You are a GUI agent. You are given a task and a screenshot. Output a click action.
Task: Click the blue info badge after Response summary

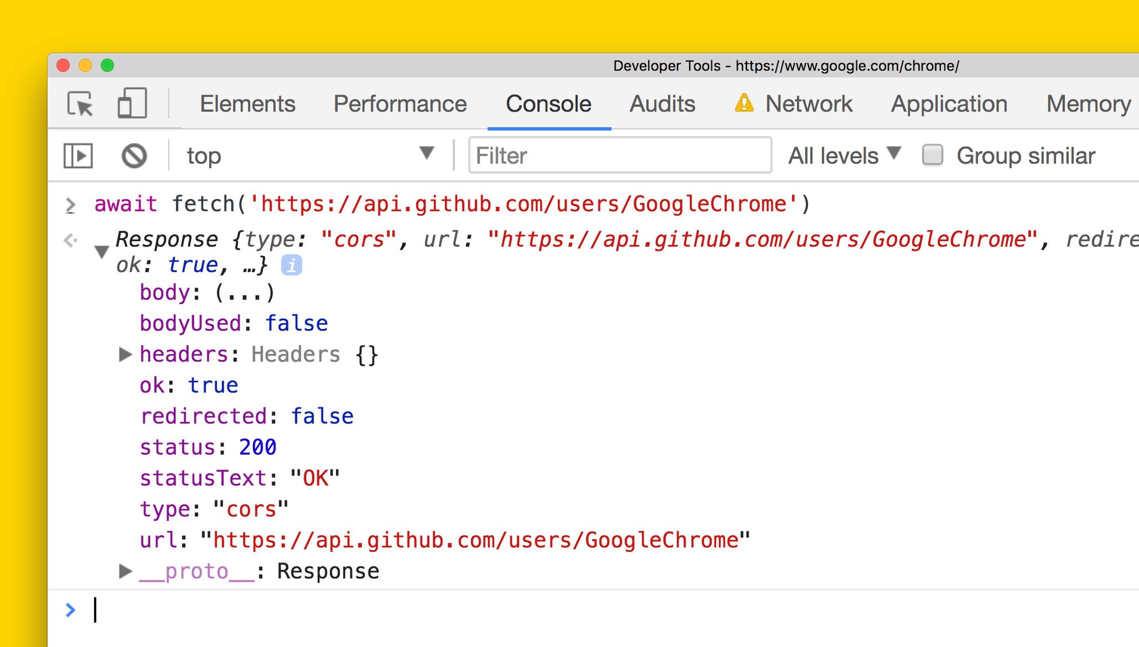(x=291, y=265)
